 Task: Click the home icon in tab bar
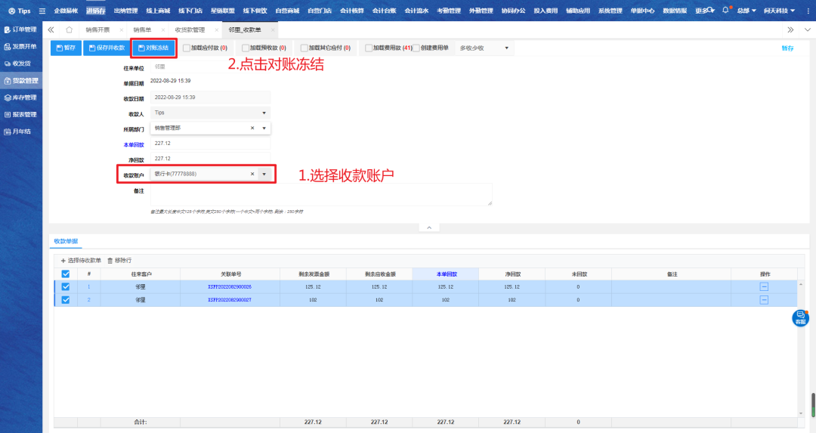(70, 29)
